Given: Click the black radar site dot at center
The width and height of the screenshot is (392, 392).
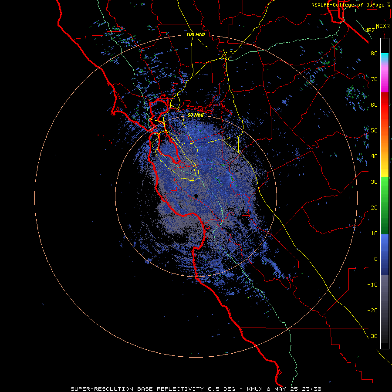Looking at the screenshot, I should 196,196.
